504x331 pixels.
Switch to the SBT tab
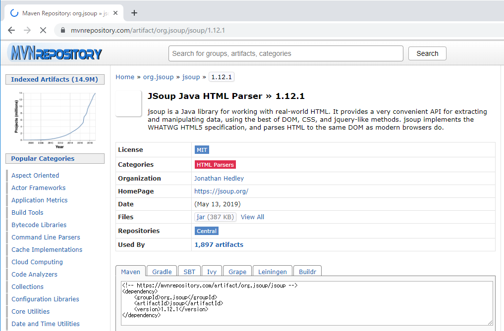(x=189, y=272)
